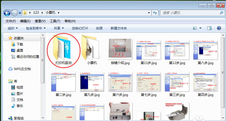The image size is (226, 121).
Task: Click the 新建文件夹 button
Action: pyautogui.click(x=118, y=28)
